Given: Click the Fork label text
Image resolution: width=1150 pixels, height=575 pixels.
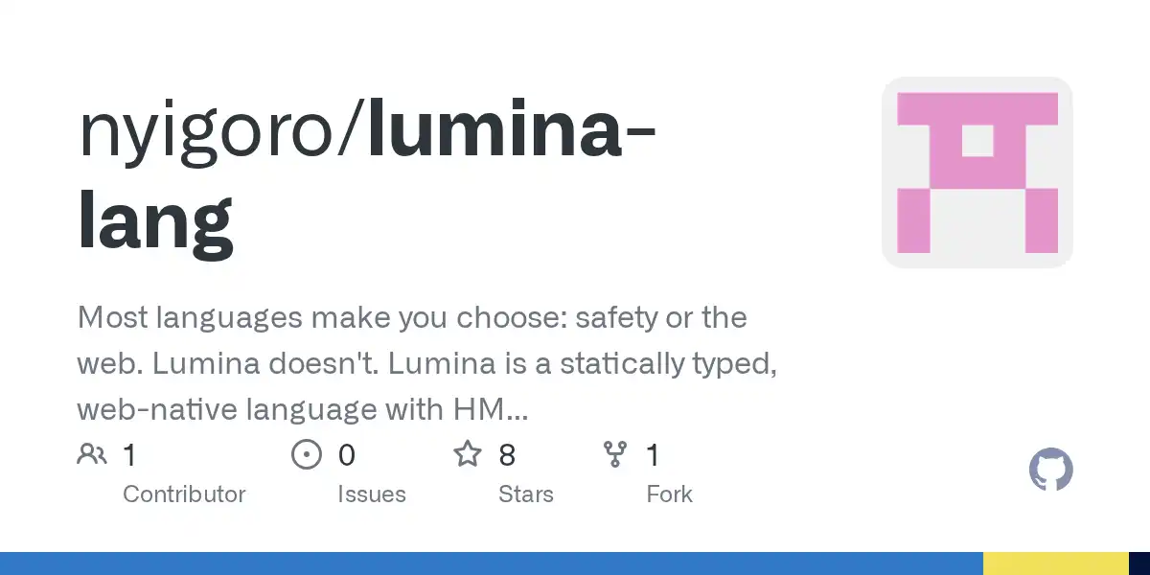Looking at the screenshot, I should pyautogui.click(x=669, y=494).
